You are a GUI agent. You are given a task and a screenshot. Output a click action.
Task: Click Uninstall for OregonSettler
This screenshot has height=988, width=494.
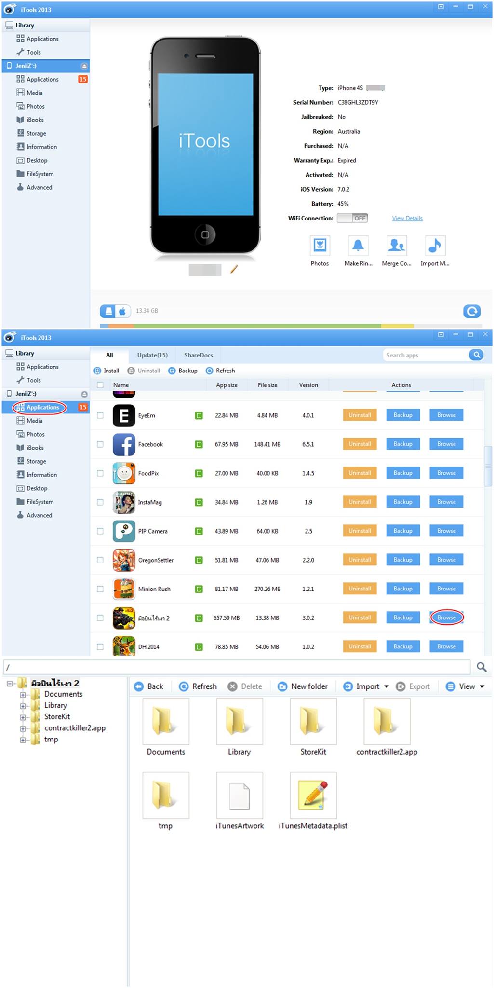[360, 560]
